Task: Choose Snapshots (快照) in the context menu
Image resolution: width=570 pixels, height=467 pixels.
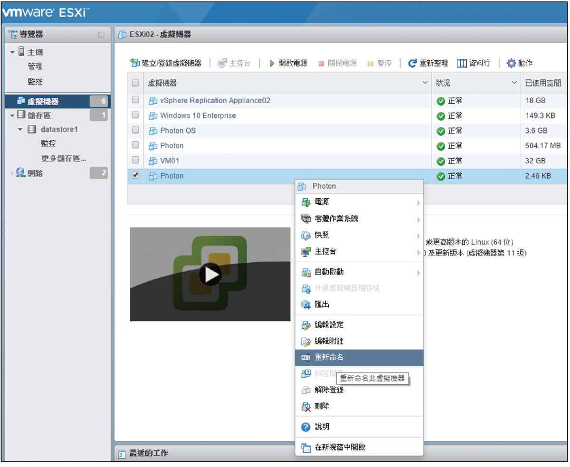Action: (359, 235)
